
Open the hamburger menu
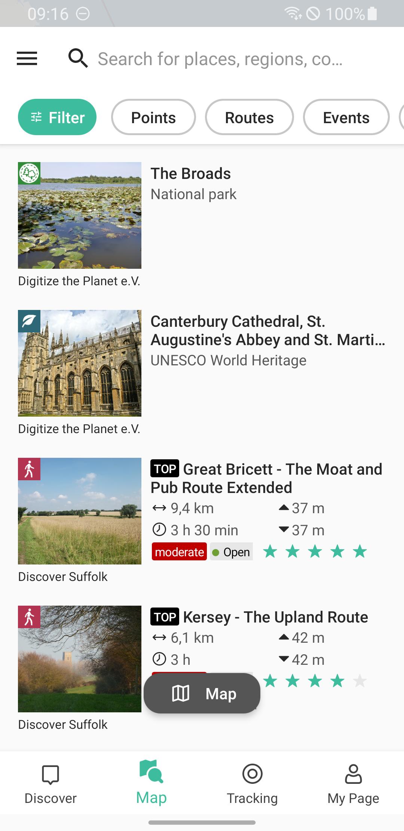(x=27, y=58)
